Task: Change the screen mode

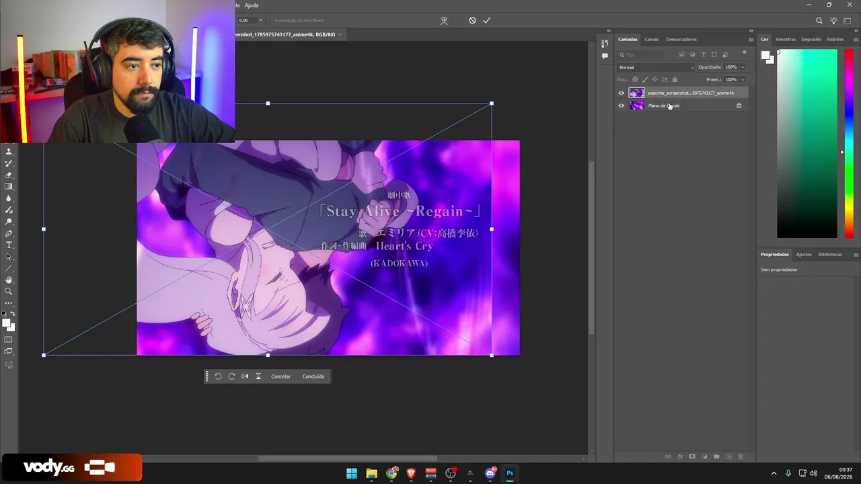Action: [x=9, y=351]
